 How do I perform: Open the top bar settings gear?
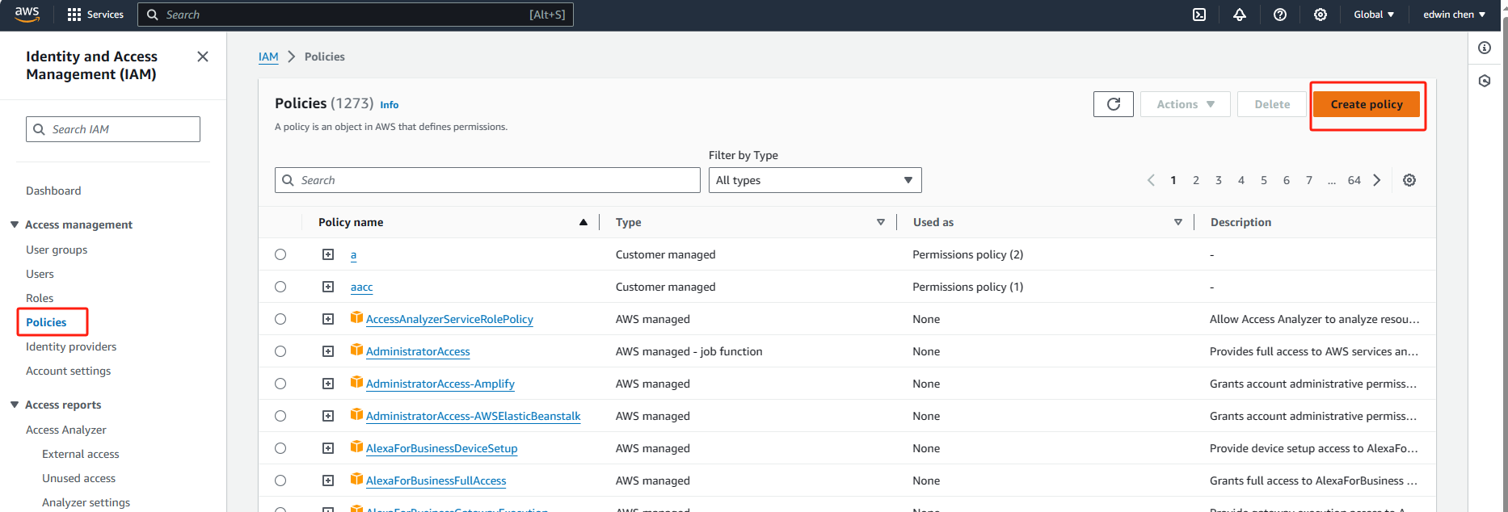tap(1321, 15)
